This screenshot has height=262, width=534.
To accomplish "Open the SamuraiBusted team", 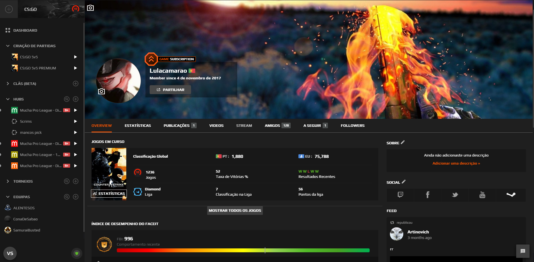I will 27,230.
